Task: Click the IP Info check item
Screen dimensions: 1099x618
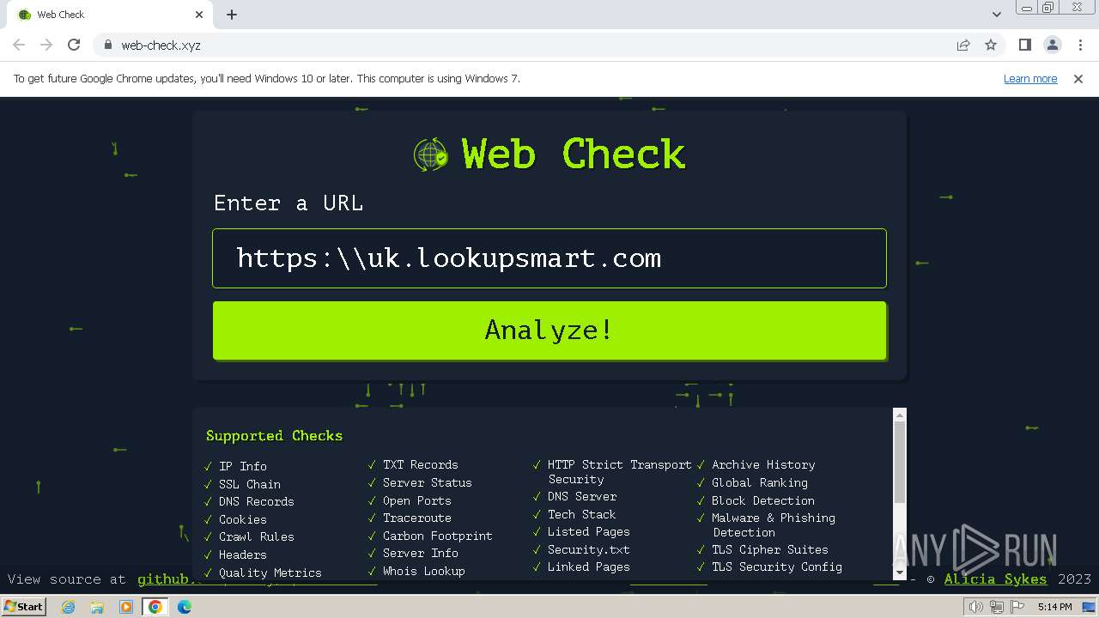Action: tap(243, 466)
